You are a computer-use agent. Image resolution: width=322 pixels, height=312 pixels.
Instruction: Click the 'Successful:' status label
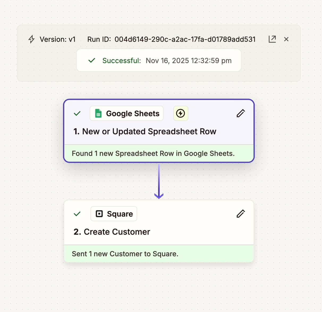pos(122,60)
